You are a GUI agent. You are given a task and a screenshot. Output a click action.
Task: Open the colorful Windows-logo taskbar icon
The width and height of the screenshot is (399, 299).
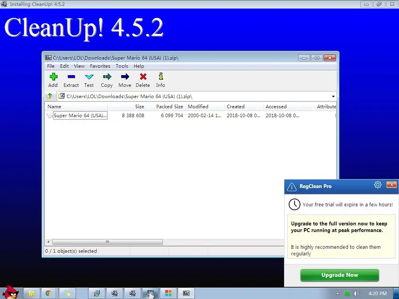click(168, 294)
